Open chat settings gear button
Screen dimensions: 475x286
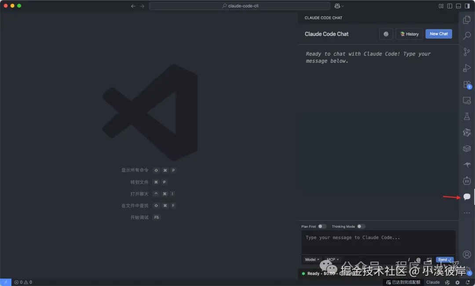pos(386,34)
